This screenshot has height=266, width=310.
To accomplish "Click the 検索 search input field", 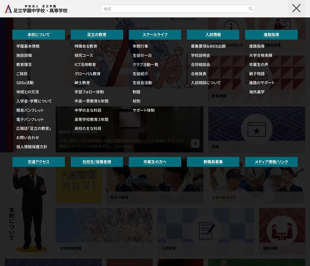I will (178, 9).
